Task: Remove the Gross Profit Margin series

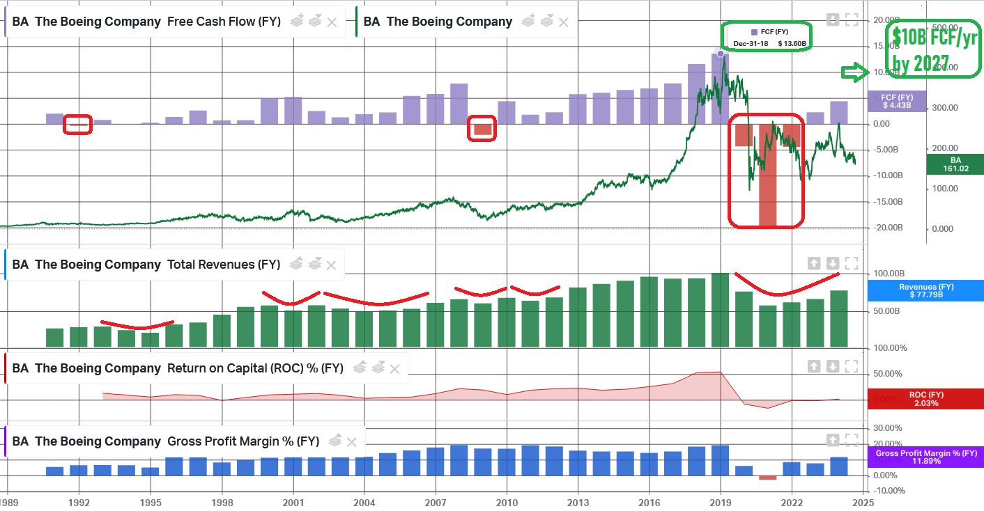Action: [352, 441]
